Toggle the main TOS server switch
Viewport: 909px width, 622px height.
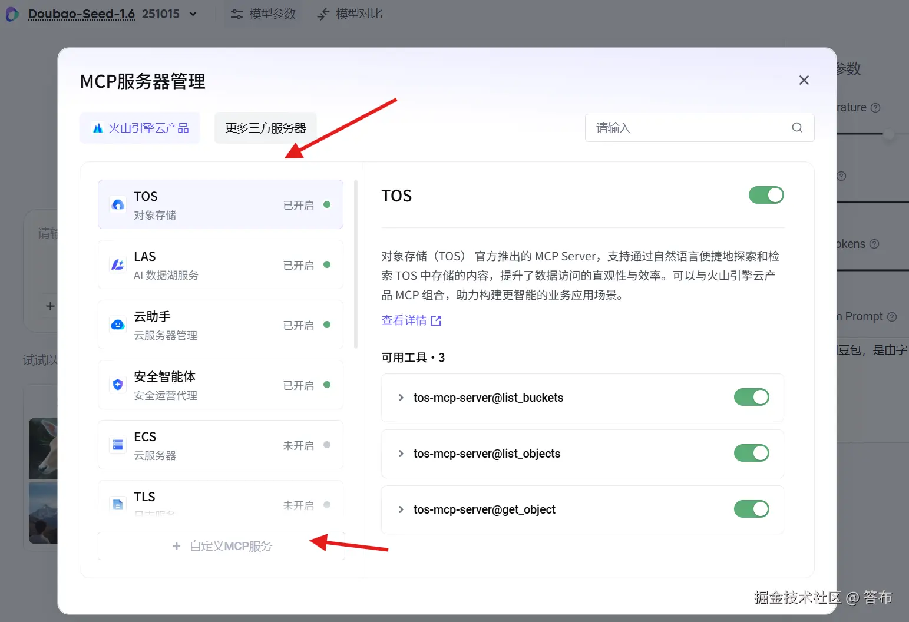766,195
